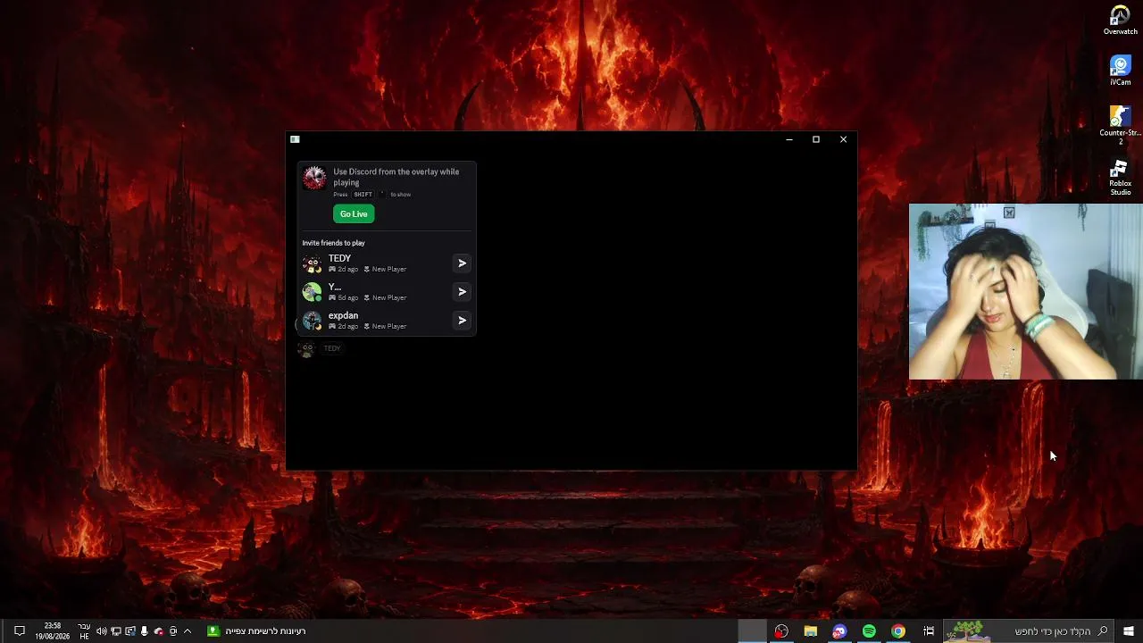Launch Google Chrome from taskbar
Image resolution: width=1143 pixels, height=643 pixels.
point(898,631)
